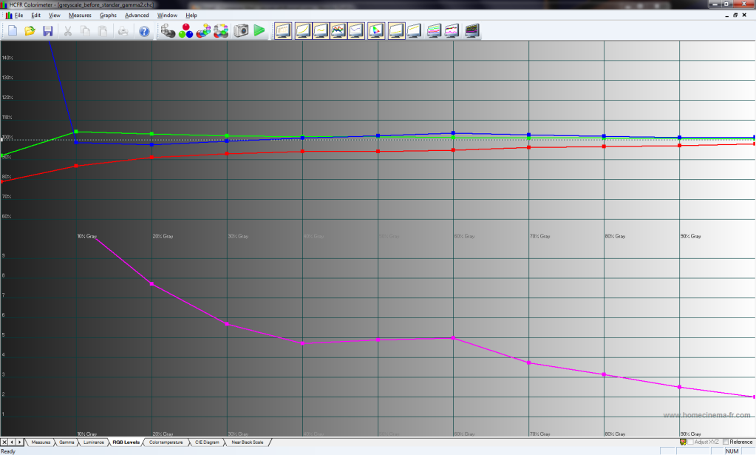This screenshot has height=455, width=756.
Task: Click the blue point at 60% Gray
Action: click(x=453, y=132)
